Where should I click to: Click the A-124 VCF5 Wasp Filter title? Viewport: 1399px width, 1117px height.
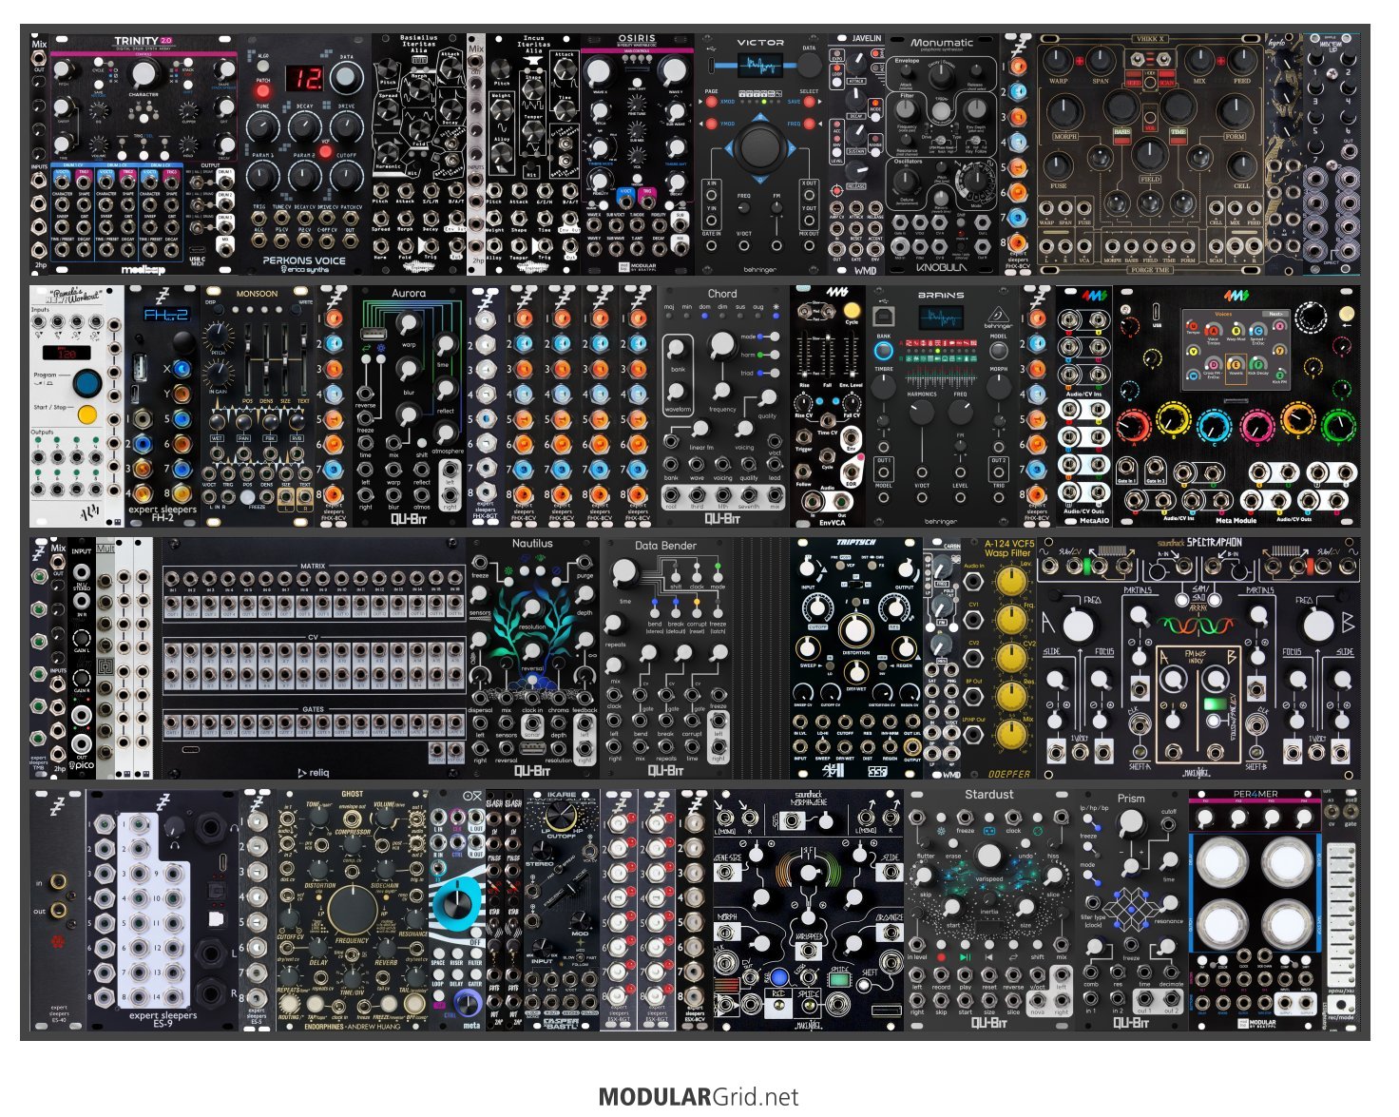tap(1008, 548)
